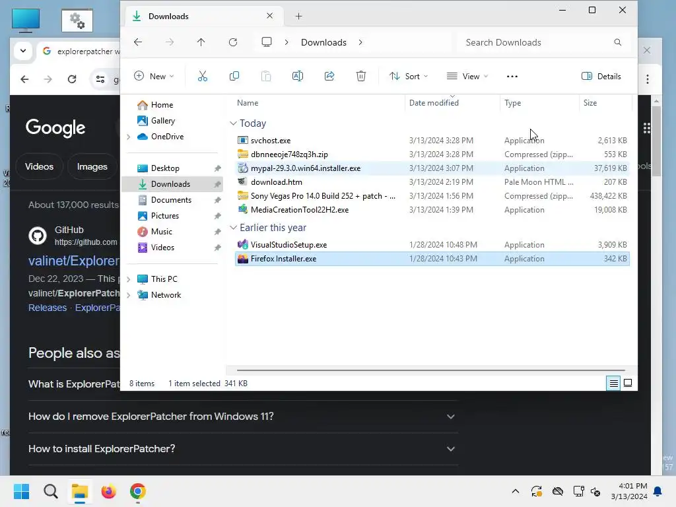Select Pictures in navigation pane
The width and height of the screenshot is (676, 507).
coord(164,216)
